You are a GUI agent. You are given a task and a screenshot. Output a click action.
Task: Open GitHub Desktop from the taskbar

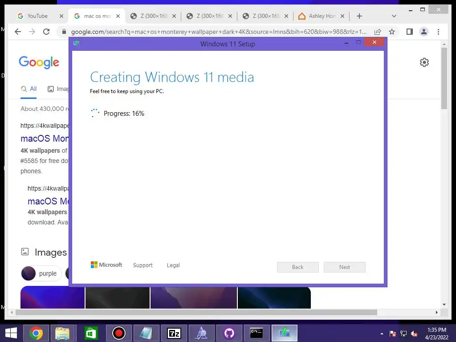pos(229,333)
